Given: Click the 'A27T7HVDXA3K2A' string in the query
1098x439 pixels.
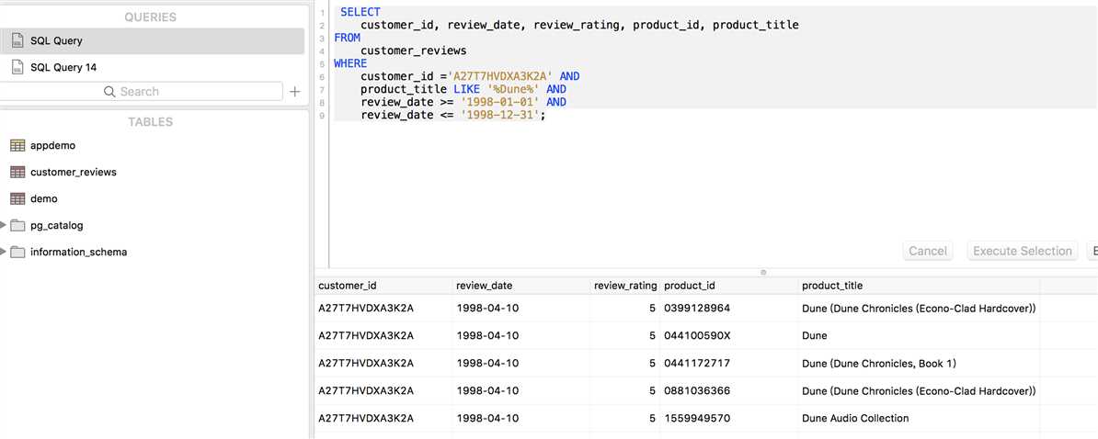Looking at the screenshot, I should click(x=500, y=76).
